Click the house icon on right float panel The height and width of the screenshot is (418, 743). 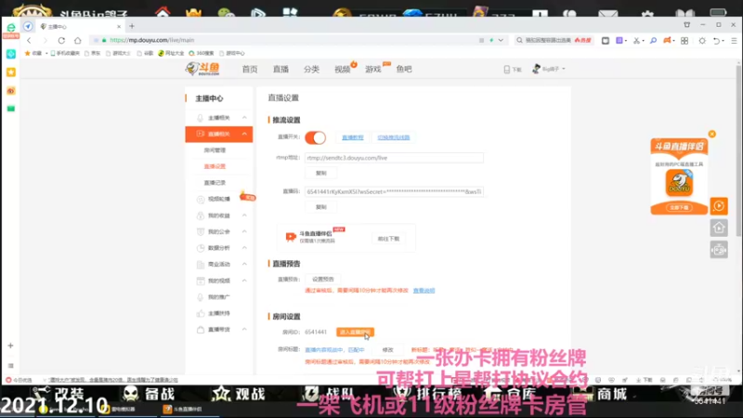(719, 228)
